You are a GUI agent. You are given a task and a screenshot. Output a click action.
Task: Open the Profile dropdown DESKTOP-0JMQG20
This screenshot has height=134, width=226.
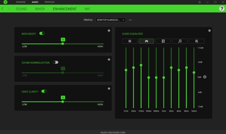click(111, 20)
